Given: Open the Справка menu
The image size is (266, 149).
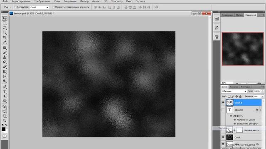Looking at the screenshot, I should tap(140, 1).
